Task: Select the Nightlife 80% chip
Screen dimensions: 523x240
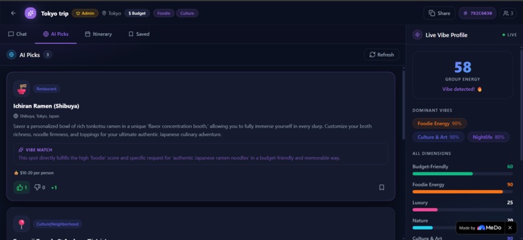Action: 489,137
